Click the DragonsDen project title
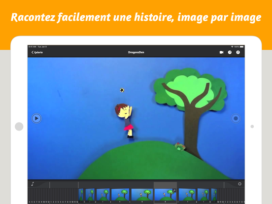The width and height of the screenshot is (272, 204). (x=136, y=52)
